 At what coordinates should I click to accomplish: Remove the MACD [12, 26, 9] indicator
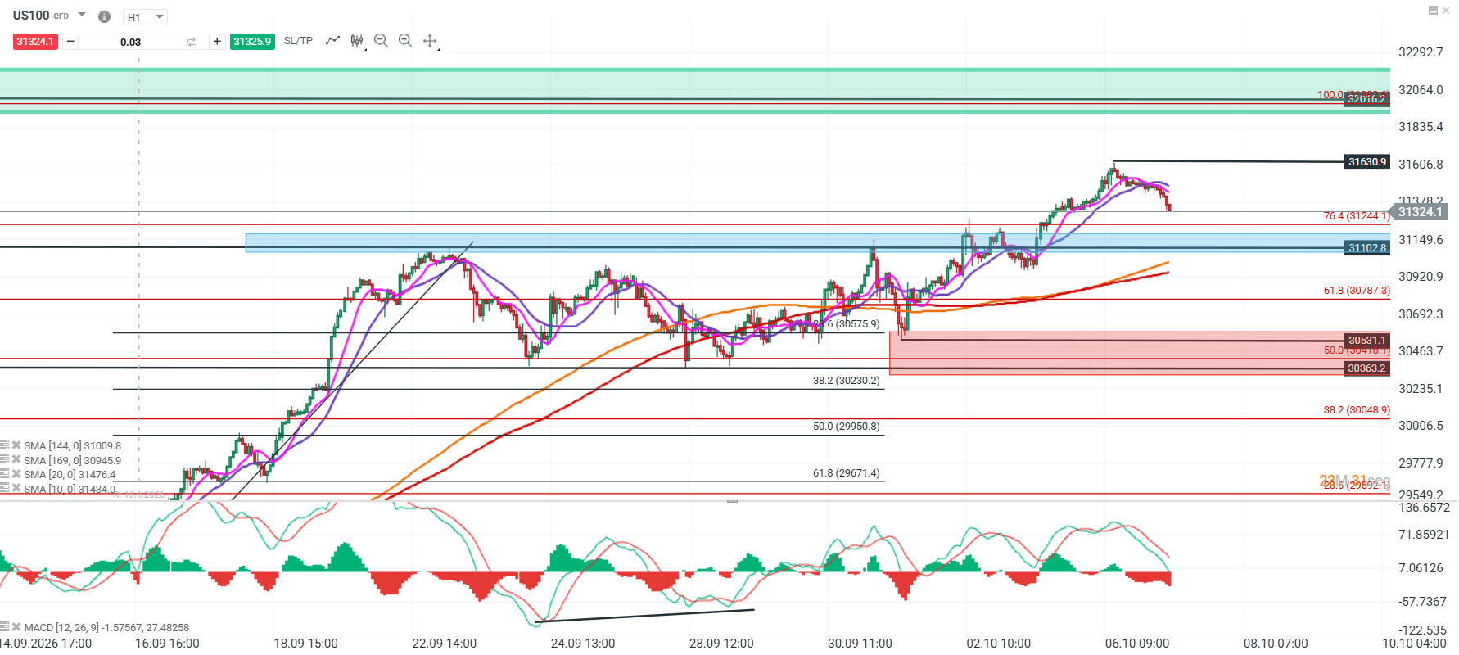16,627
